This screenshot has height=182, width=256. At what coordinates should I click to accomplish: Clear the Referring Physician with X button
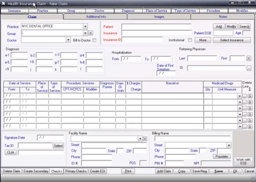249,58
